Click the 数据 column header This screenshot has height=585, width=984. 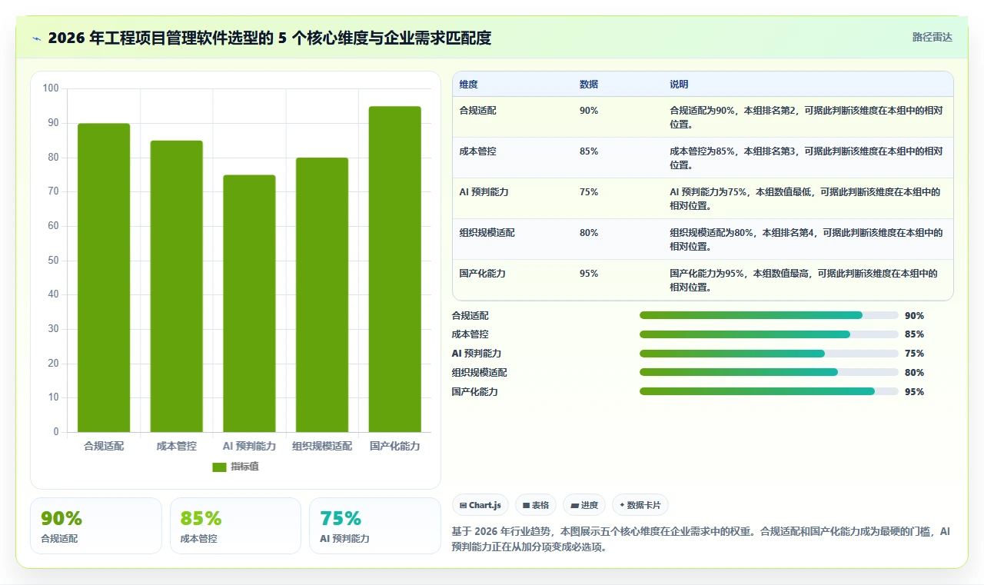point(589,84)
